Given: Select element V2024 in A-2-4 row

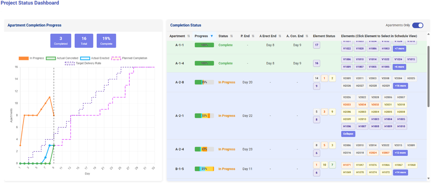Looking at the screenshot, I should (373, 153).
